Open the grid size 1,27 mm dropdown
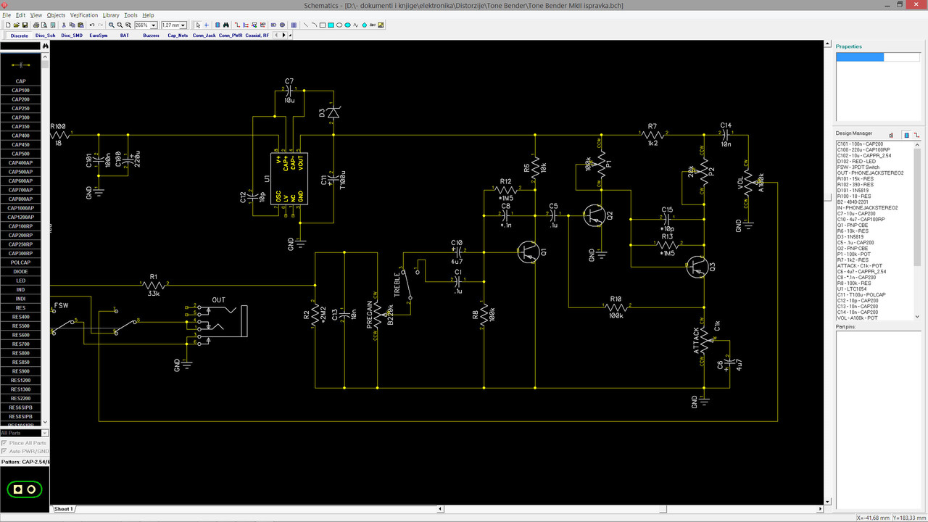 (182, 25)
